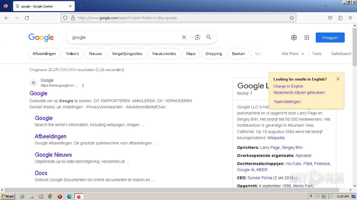The image size is (357, 200).
Task: Open the Sergey Brin link
Action: (292, 147)
